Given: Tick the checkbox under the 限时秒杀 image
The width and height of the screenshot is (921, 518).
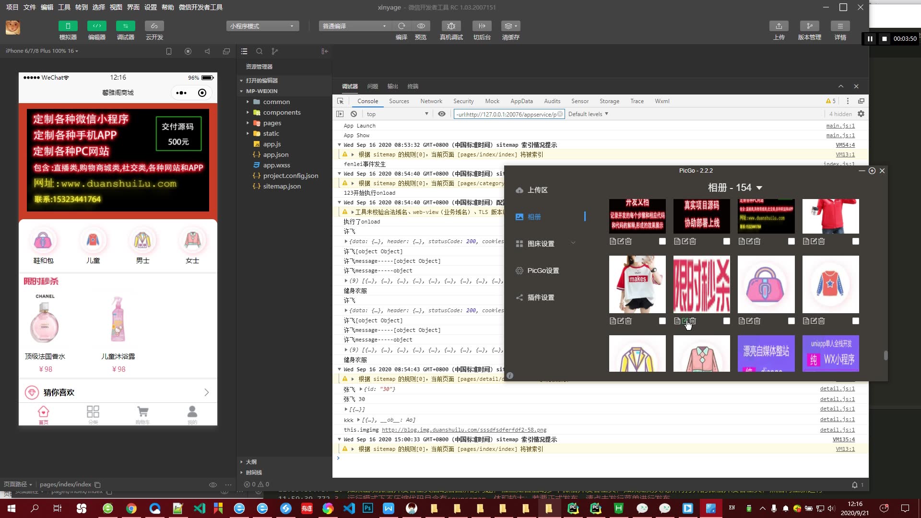Looking at the screenshot, I should click(727, 321).
